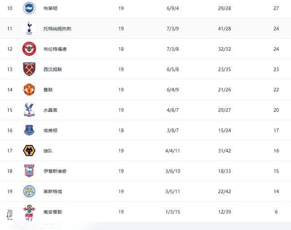This screenshot has height=230, width=291.
Task: Select the Southampton club crest
Action: pyautogui.click(x=29, y=213)
